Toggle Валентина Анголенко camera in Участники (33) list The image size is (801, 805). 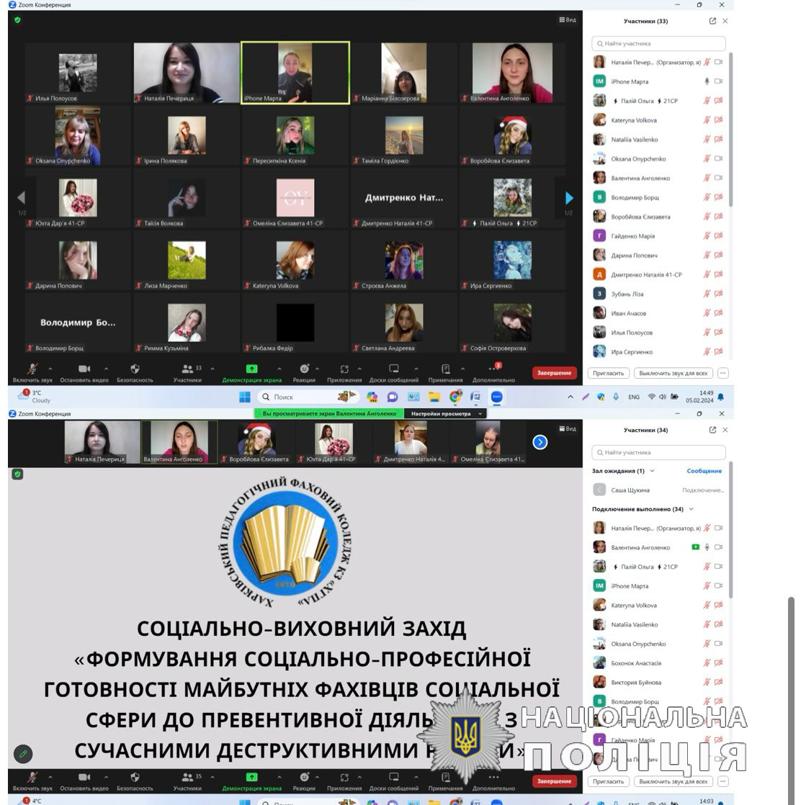tap(718, 178)
